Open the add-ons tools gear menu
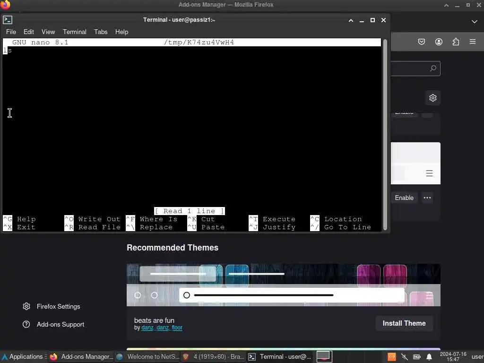The height and width of the screenshot is (363, 484). click(x=433, y=98)
